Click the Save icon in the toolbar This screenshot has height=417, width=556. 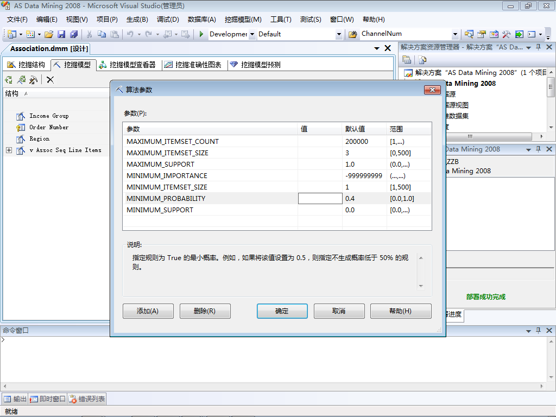pyautogui.click(x=61, y=34)
